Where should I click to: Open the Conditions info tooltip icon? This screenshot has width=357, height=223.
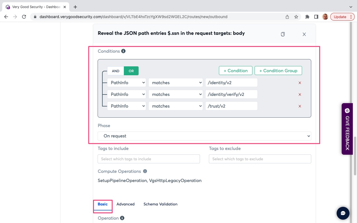(123, 51)
